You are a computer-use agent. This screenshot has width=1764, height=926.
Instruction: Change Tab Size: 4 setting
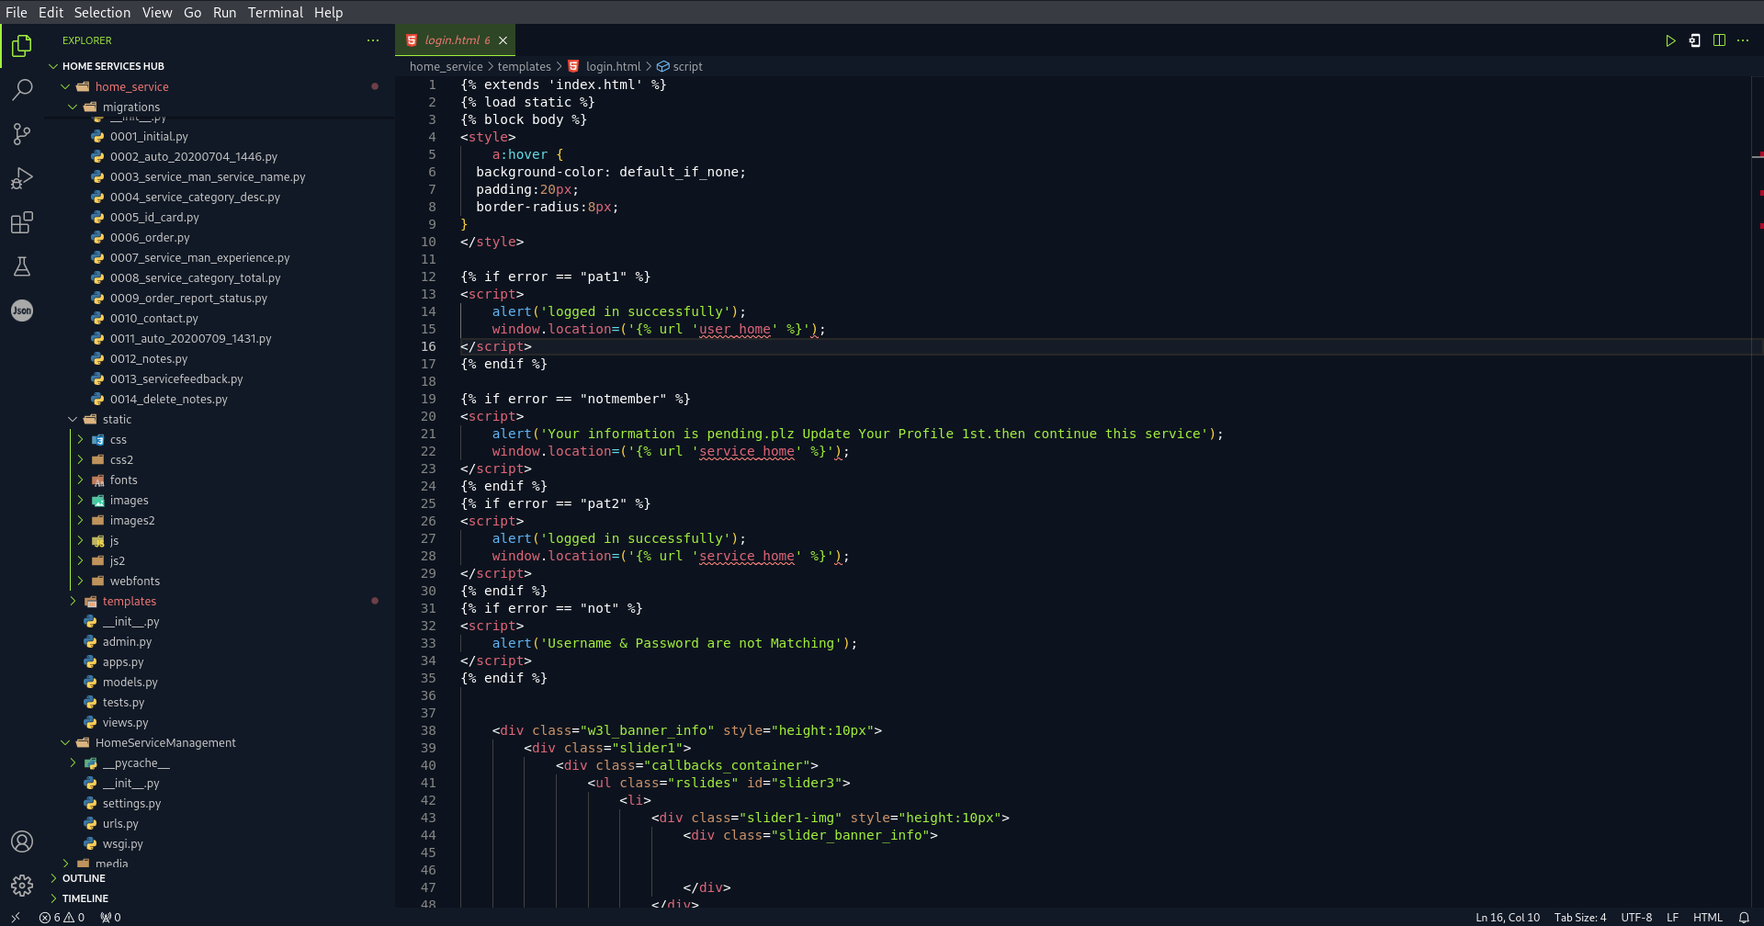pos(1579,917)
